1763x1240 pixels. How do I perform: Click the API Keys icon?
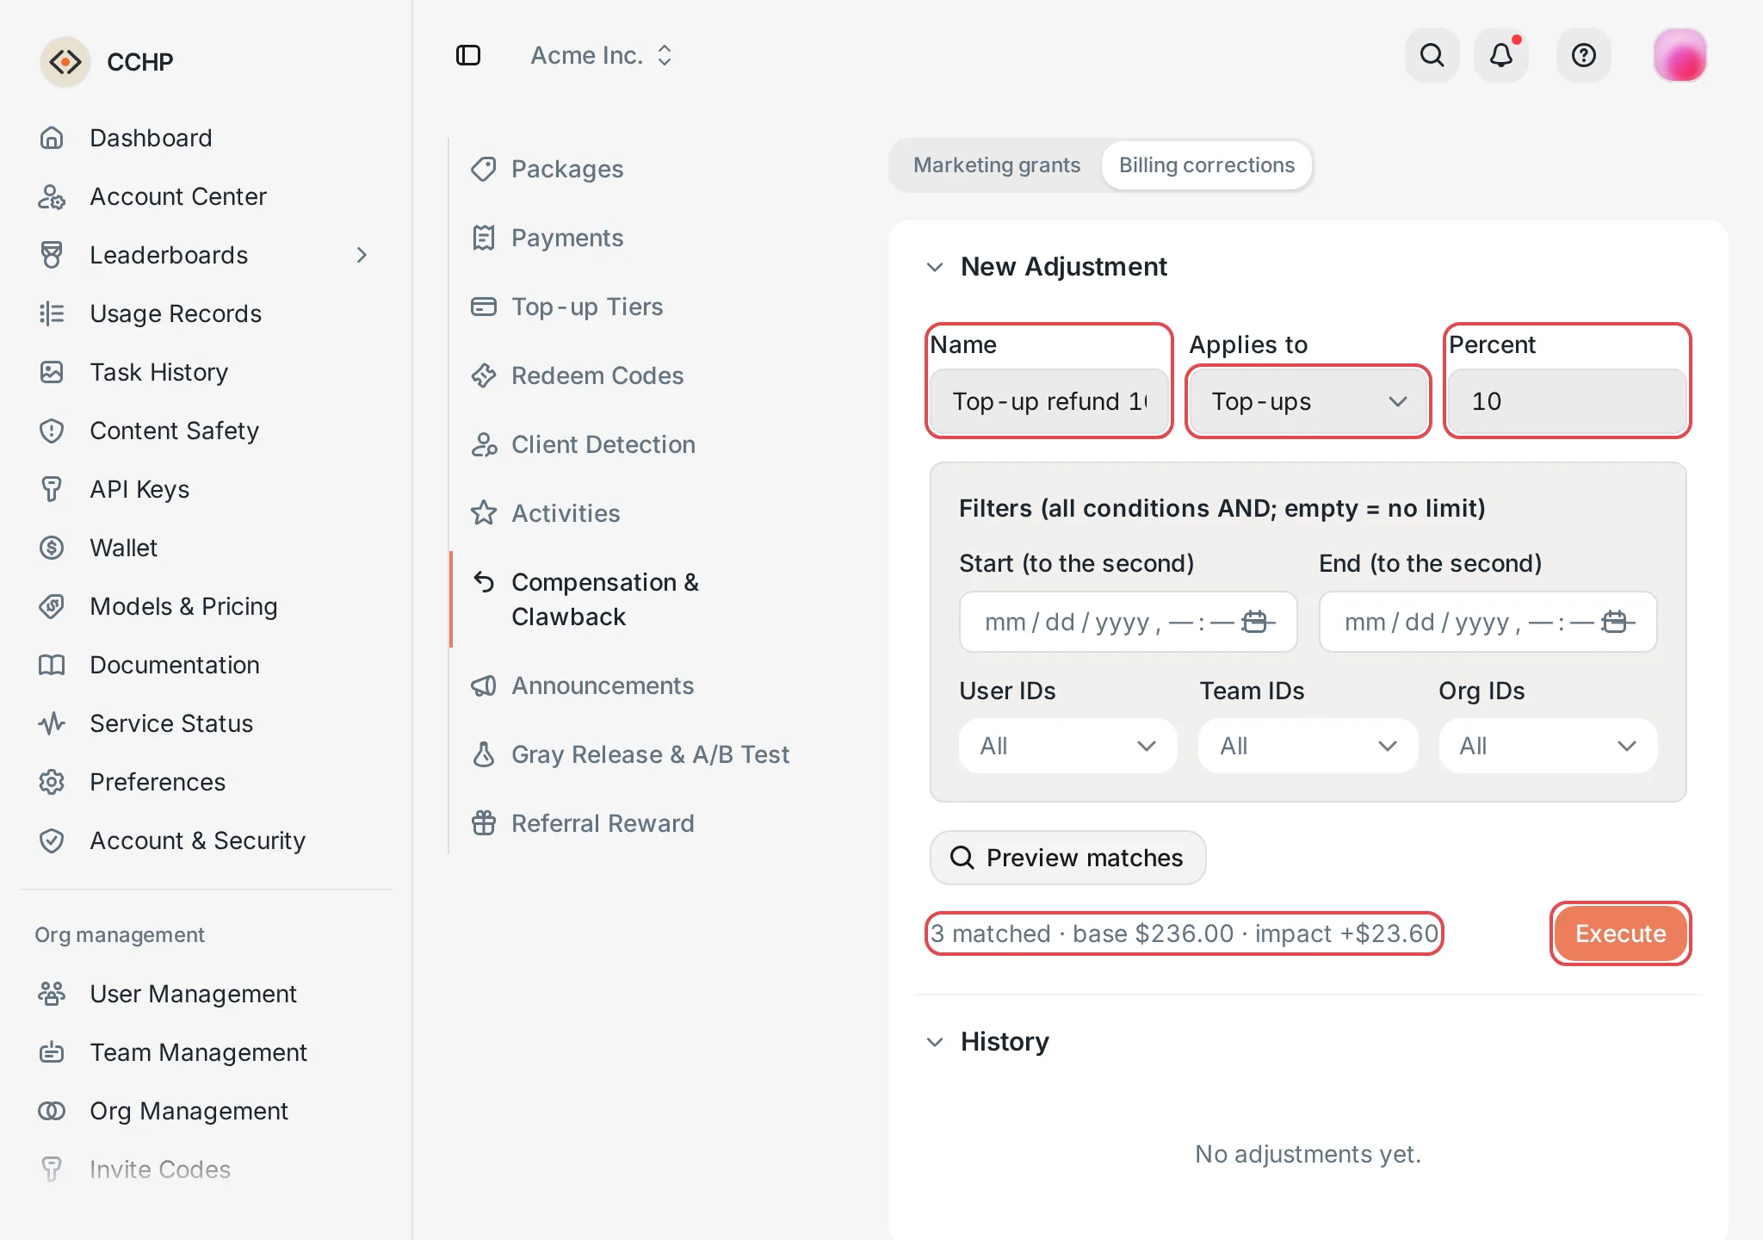click(x=52, y=489)
